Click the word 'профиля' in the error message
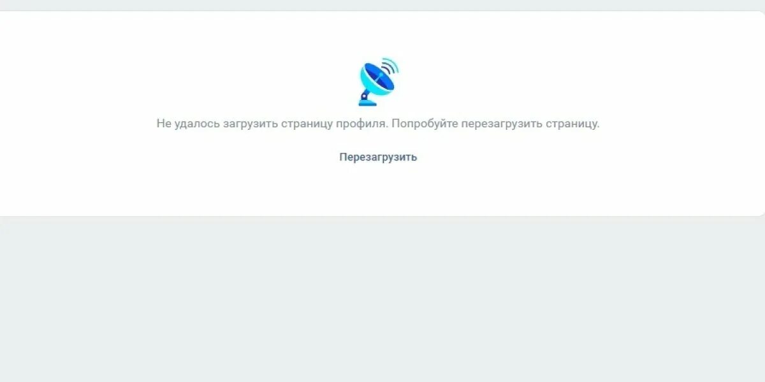This screenshot has height=382, width=765. [x=361, y=124]
